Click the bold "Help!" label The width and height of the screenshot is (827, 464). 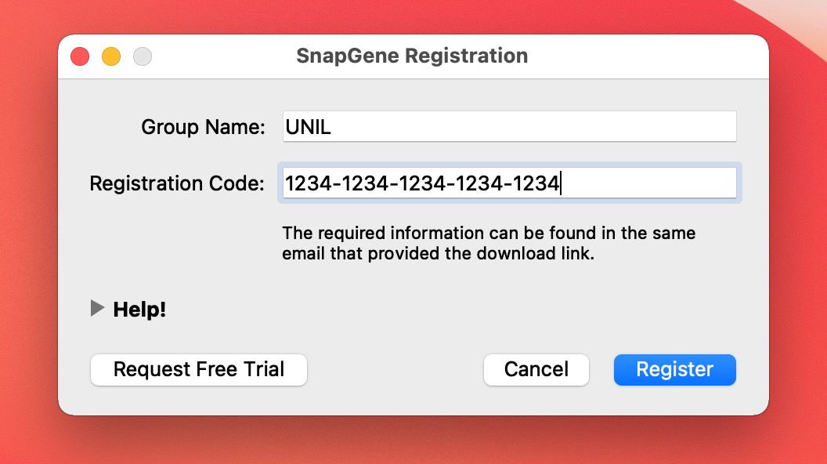coord(139,310)
